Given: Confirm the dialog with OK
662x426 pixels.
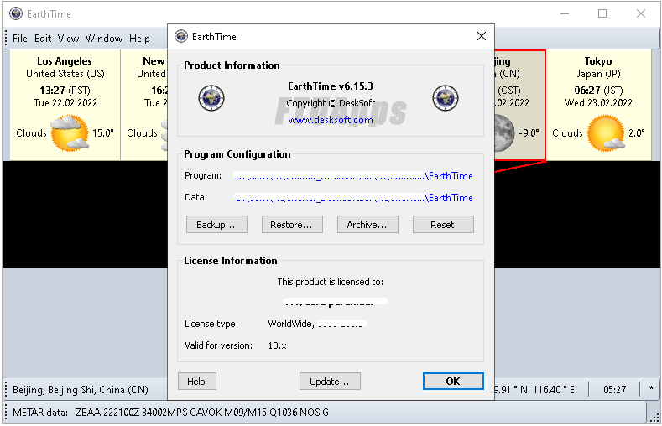Looking at the screenshot, I should [453, 382].
